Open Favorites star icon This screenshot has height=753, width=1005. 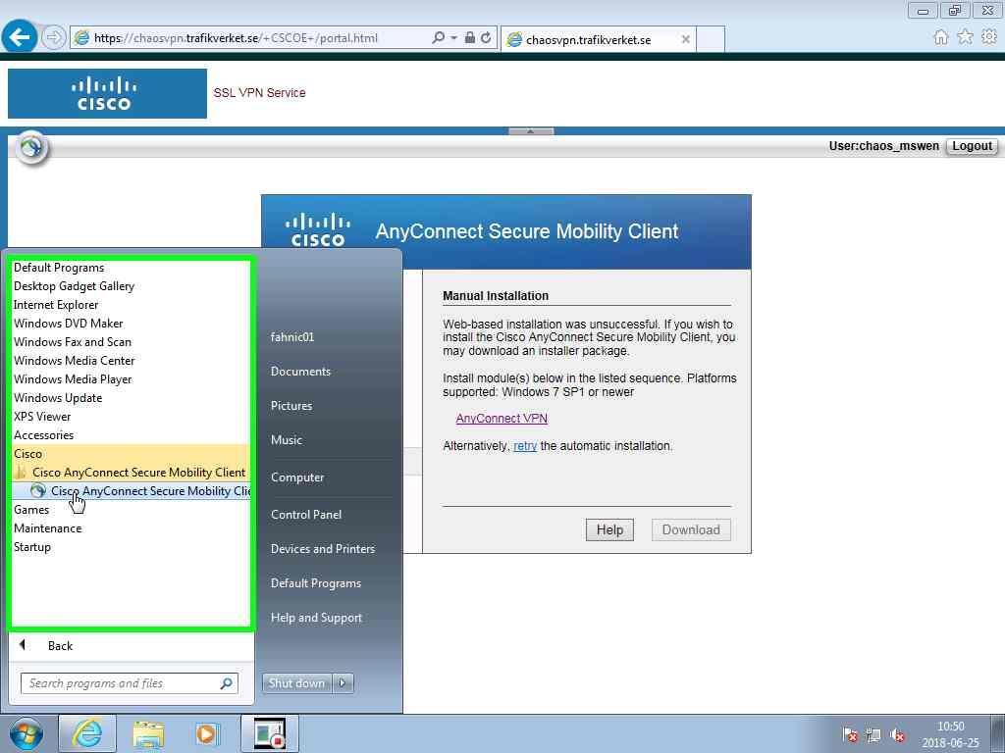click(965, 37)
